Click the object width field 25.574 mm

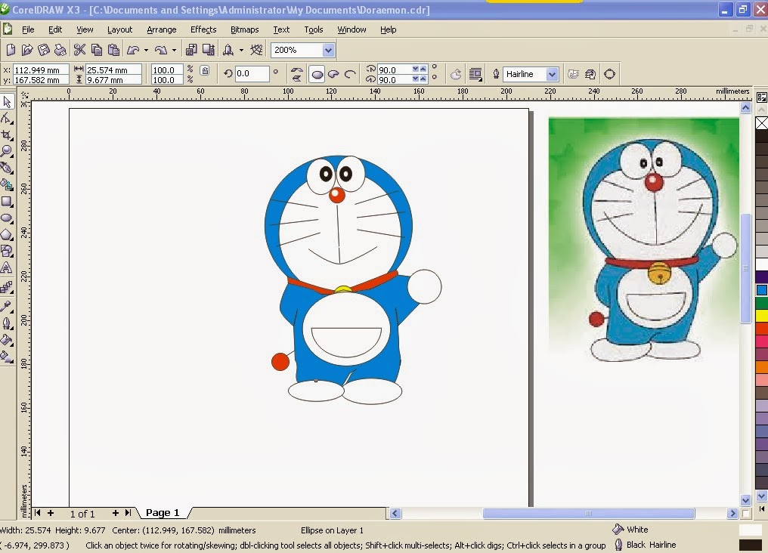[x=113, y=70]
